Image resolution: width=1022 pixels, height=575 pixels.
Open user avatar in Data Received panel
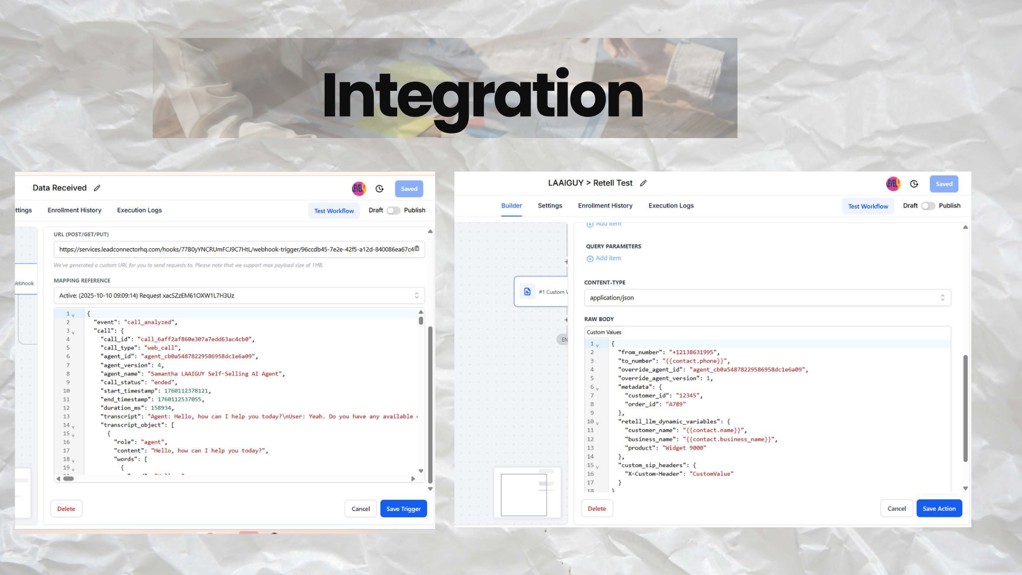(x=359, y=189)
